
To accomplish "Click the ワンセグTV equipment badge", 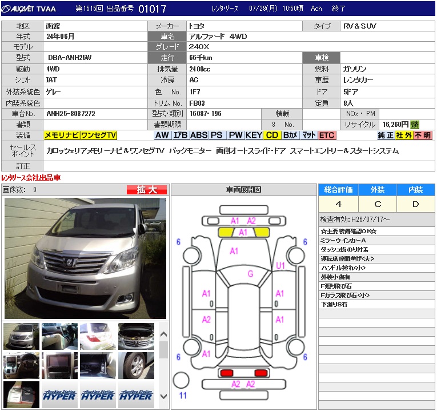I will (99, 135).
